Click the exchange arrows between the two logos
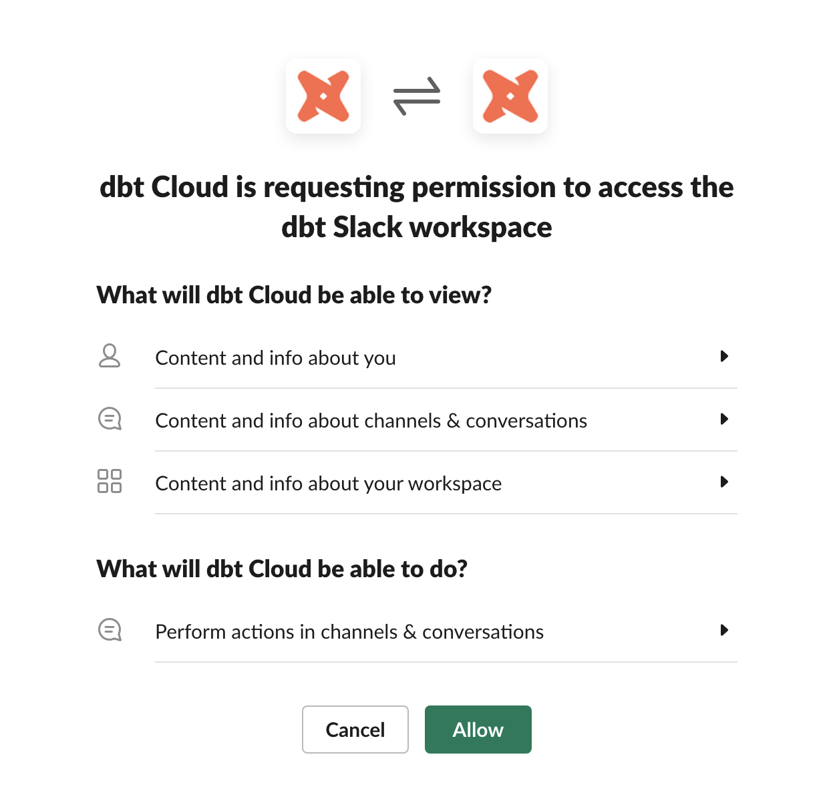The image size is (835, 803). (416, 96)
